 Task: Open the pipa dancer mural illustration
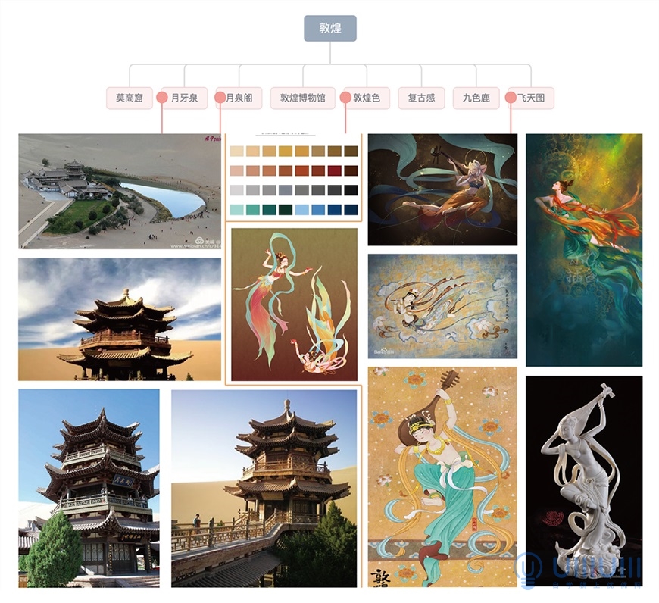coord(442,477)
